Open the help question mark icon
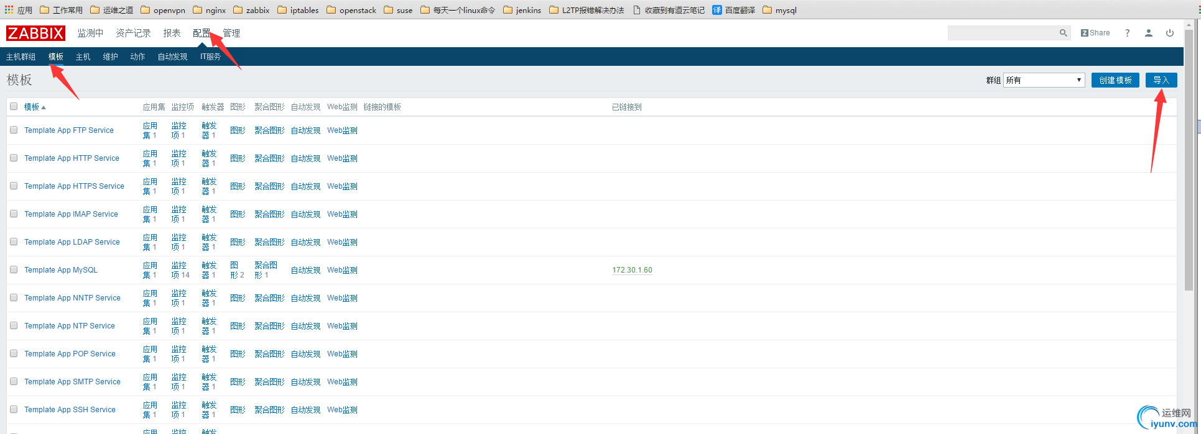Viewport: 1201px width, 434px height. pos(1127,33)
